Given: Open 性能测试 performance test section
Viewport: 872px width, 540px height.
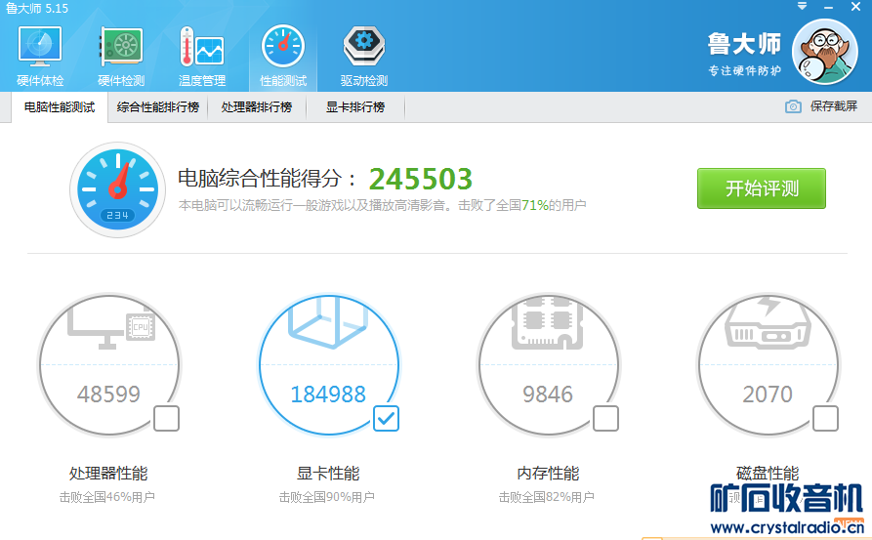Looking at the screenshot, I should (283, 57).
